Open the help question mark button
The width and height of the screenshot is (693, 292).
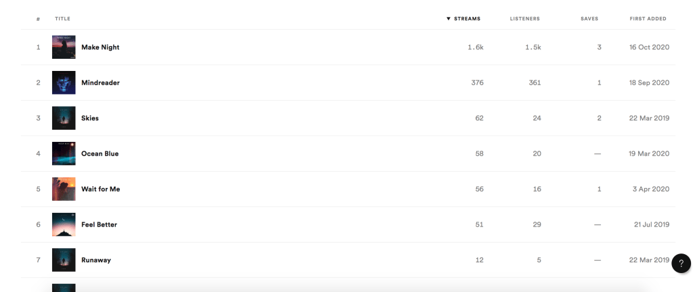[681, 264]
